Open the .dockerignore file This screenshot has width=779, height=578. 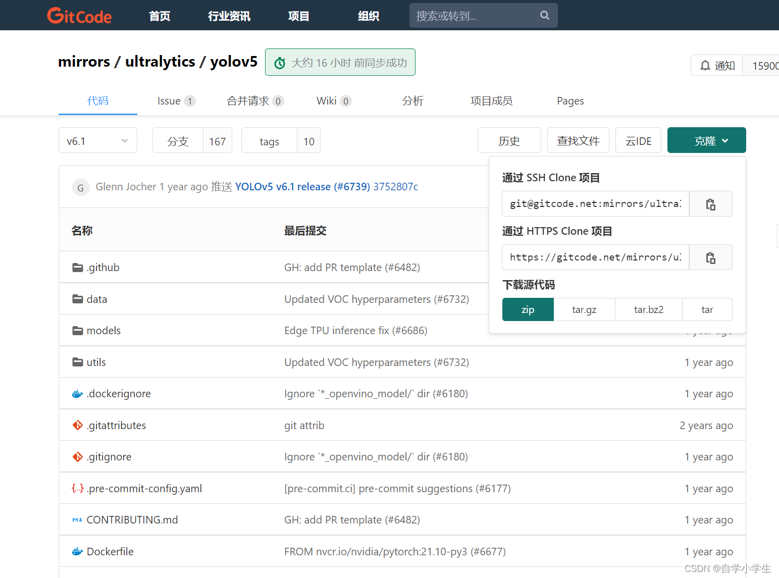tap(119, 394)
